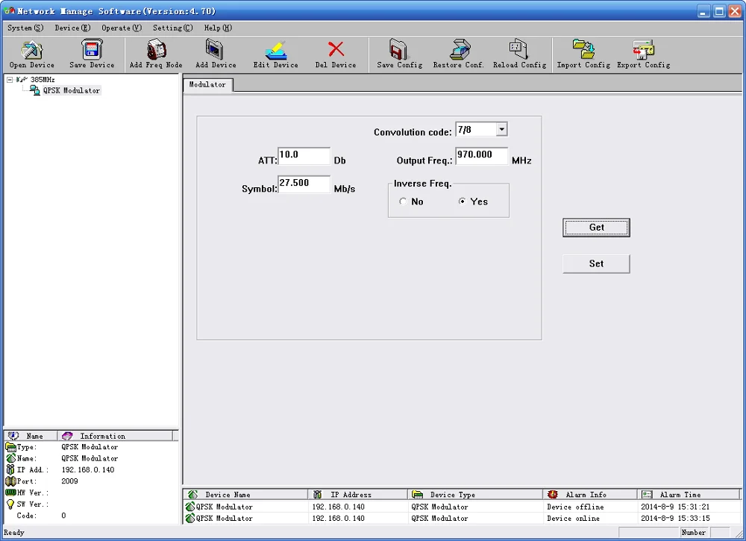Click the Set button
746x541 pixels.
click(x=596, y=263)
